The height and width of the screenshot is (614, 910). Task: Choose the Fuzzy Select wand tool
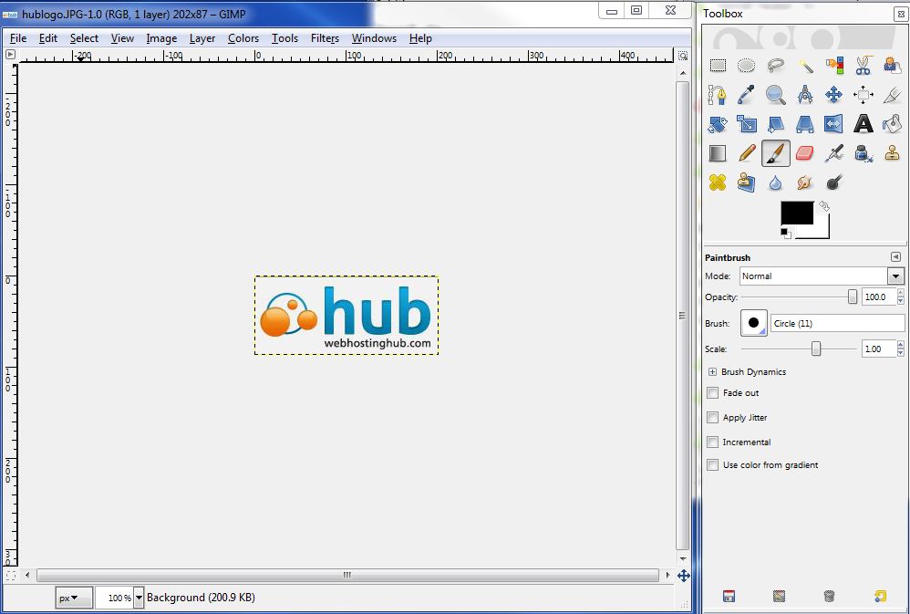pyautogui.click(x=805, y=66)
